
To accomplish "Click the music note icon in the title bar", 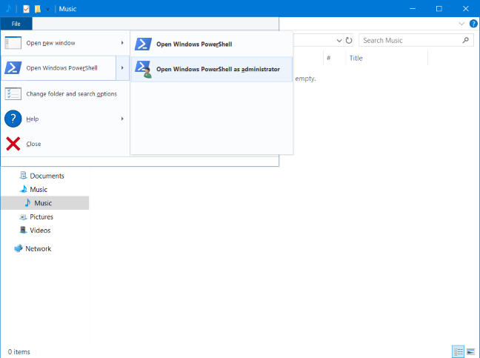I will pyautogui.click(x=8, y=9).
